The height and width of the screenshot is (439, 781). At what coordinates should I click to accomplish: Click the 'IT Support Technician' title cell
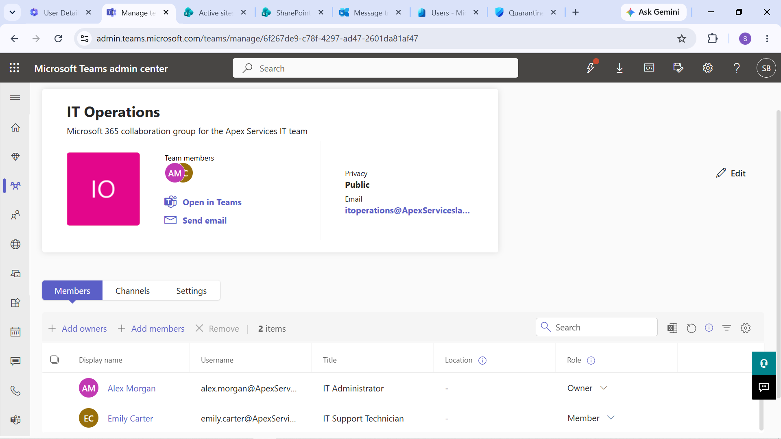(x=363, y=418)
